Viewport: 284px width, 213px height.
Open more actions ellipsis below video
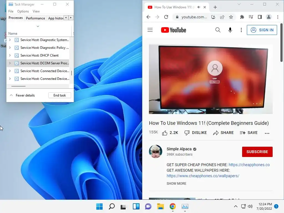click(267, 133)
